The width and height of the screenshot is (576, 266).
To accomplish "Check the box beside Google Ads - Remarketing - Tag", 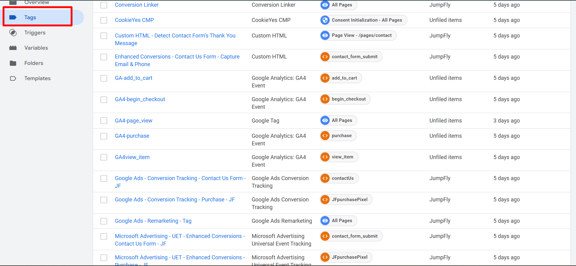I will (104, 221).
